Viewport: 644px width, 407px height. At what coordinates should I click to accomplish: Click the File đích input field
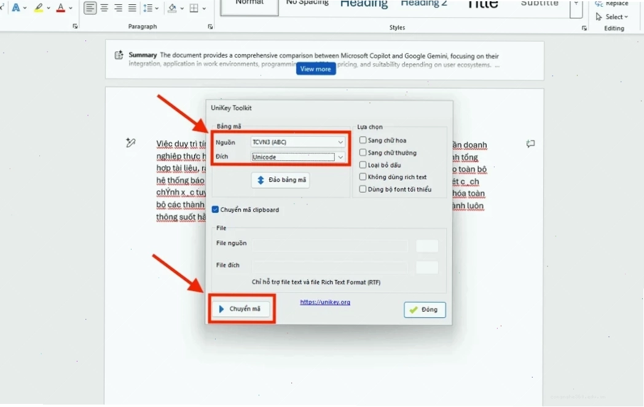point(330,268)
